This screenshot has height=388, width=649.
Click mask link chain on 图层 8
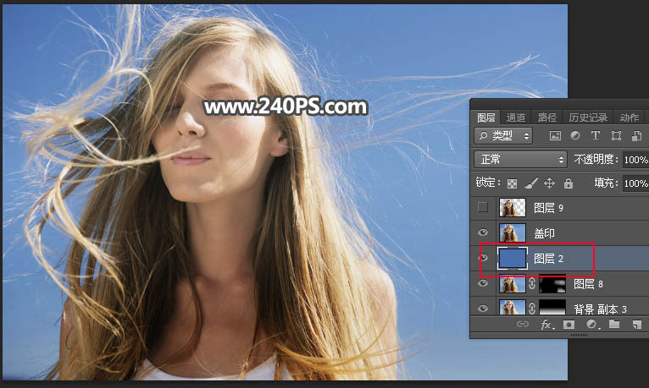(x=532, y=283)
